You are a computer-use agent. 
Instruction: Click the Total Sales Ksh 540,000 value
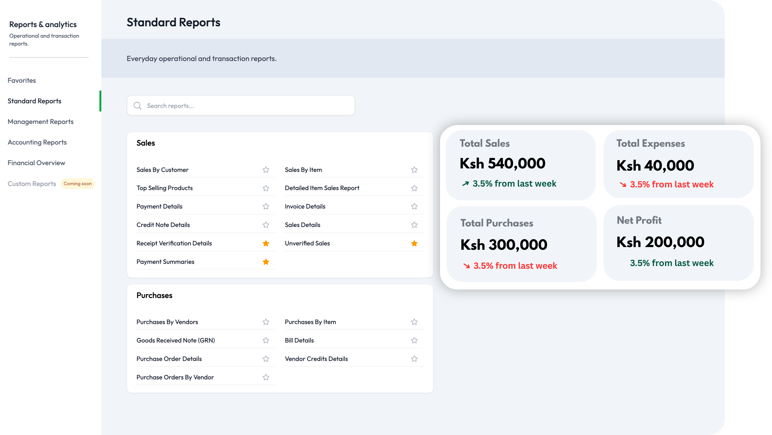503,164
